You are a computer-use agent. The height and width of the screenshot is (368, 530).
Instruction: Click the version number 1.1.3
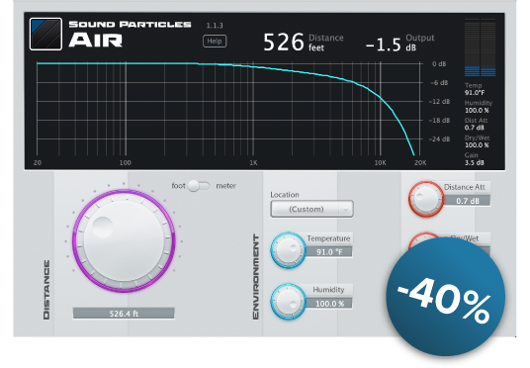click(215, 26)
